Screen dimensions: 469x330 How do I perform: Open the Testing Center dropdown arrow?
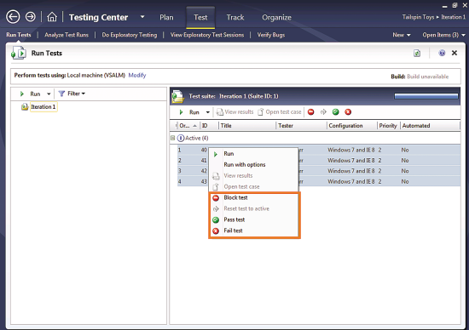142,17
